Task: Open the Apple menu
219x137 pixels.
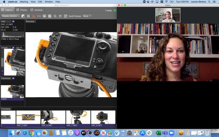Action: tap(4, 2)
